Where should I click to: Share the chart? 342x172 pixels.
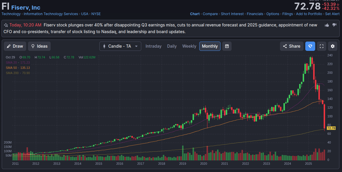(x=292, y=46)
